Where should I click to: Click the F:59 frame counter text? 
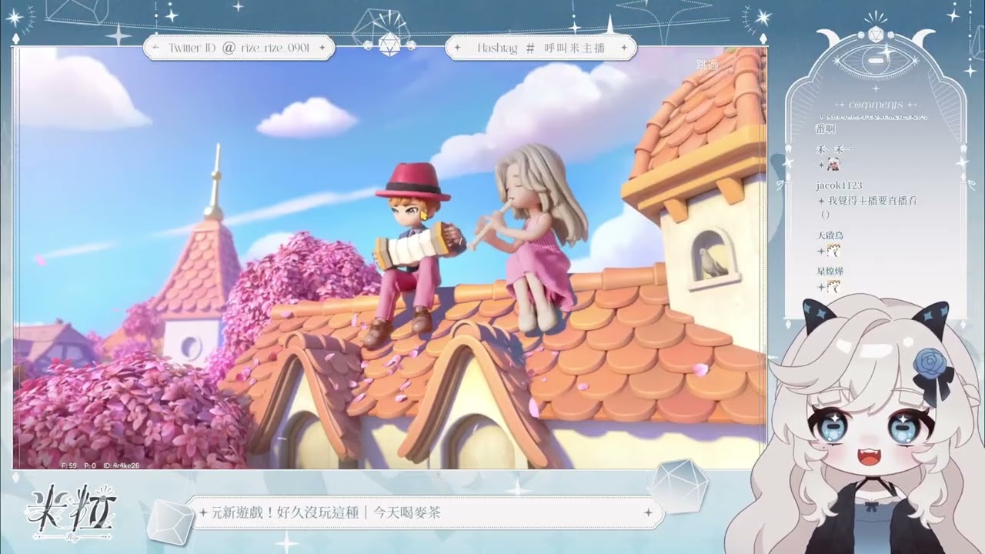[68, 465]
